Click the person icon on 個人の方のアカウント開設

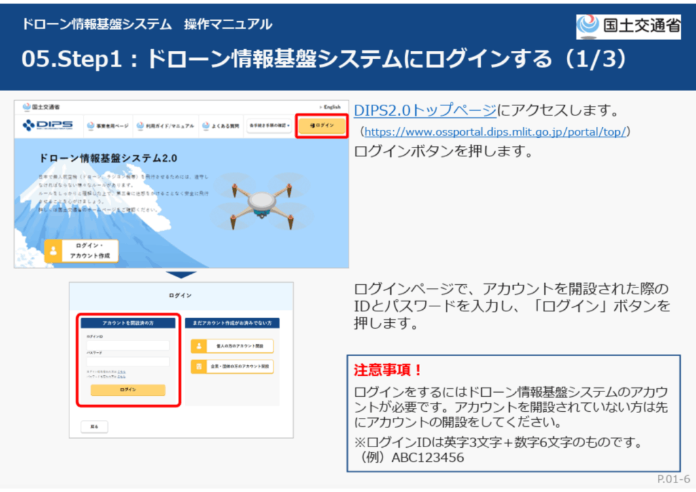click(x=198, y=346)
